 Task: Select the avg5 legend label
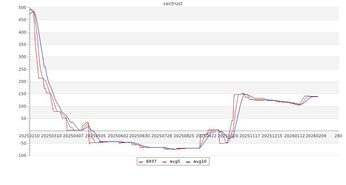[175, 162]
